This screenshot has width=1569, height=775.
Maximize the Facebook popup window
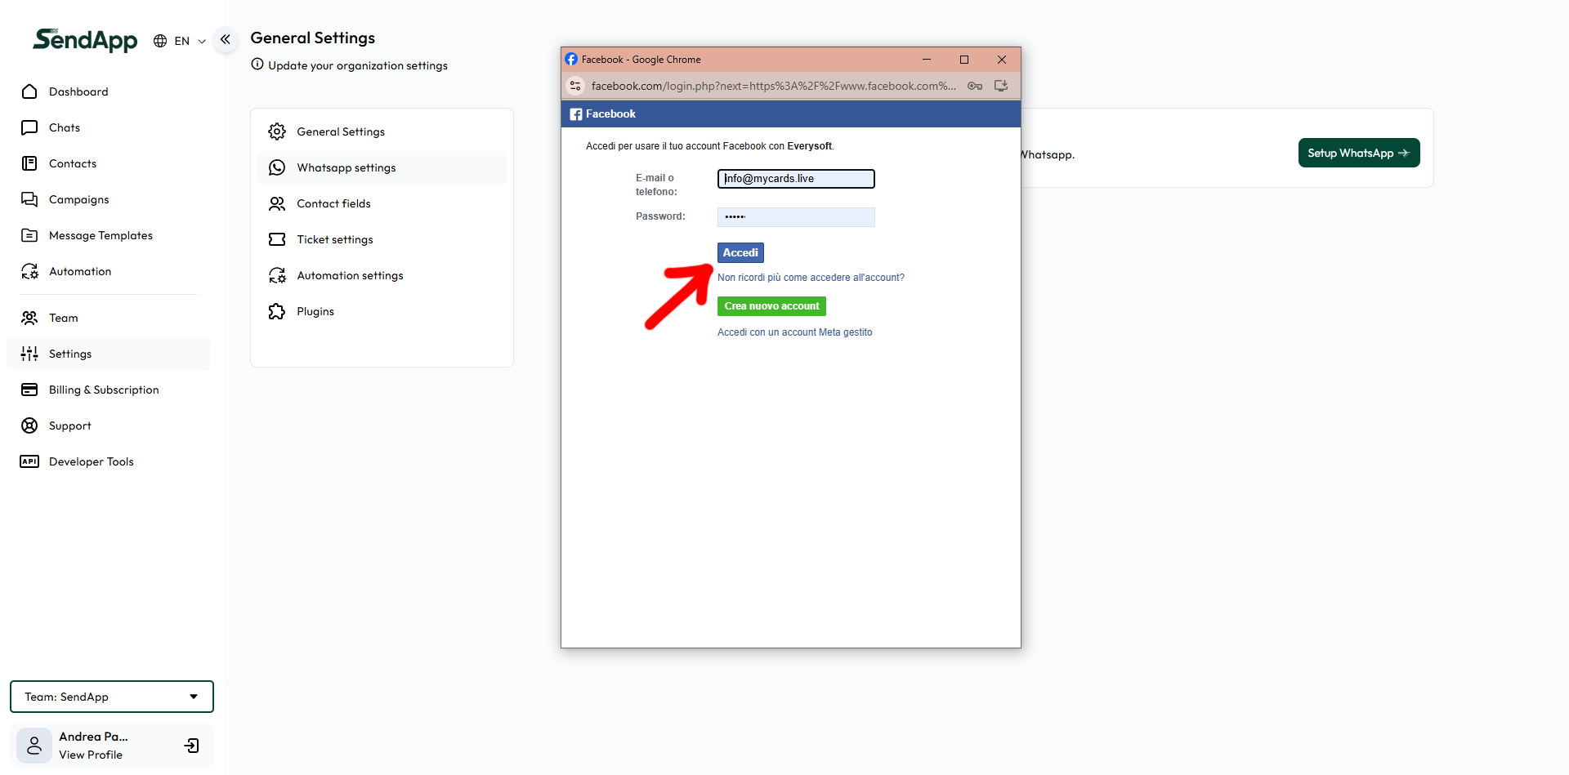[x=964, y=60]
